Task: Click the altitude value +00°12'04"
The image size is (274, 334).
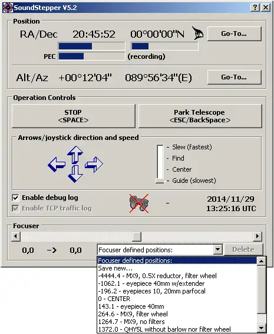Action: click(85, 78)
